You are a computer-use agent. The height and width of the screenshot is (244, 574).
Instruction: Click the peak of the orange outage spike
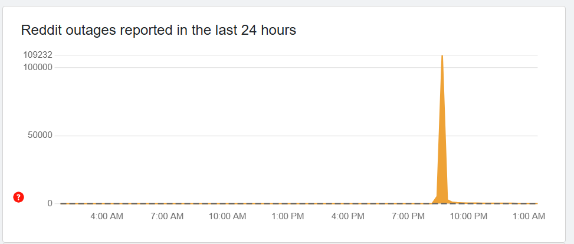coord(442,57)
